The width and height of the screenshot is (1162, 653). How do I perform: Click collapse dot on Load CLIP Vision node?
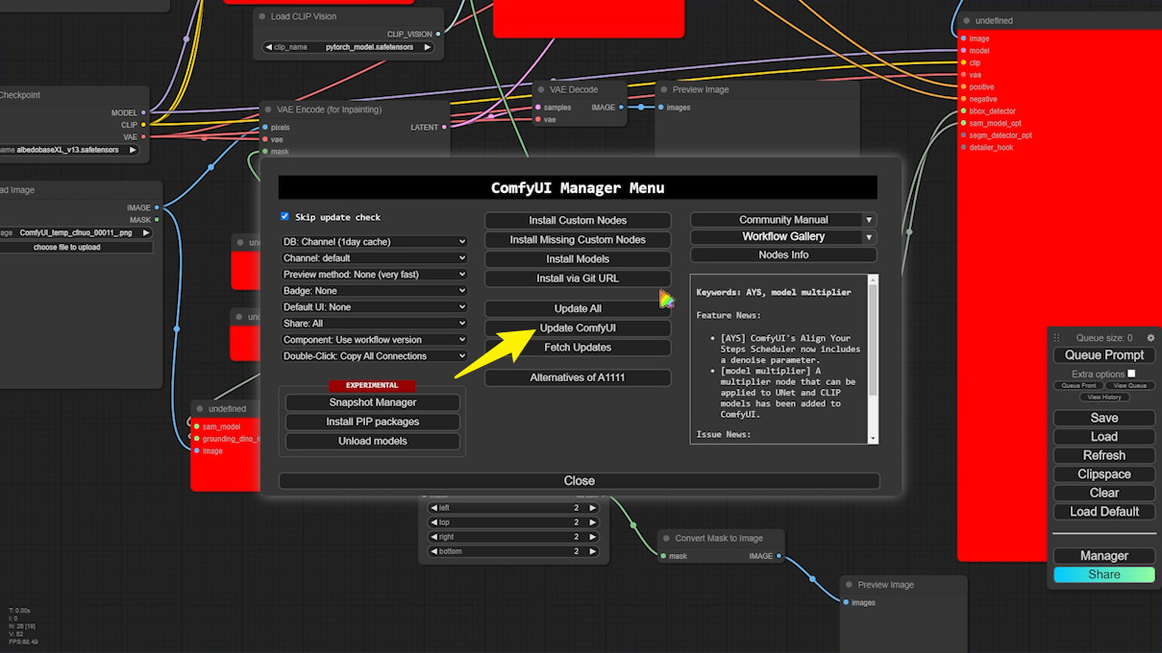click(x=261, y=16)
